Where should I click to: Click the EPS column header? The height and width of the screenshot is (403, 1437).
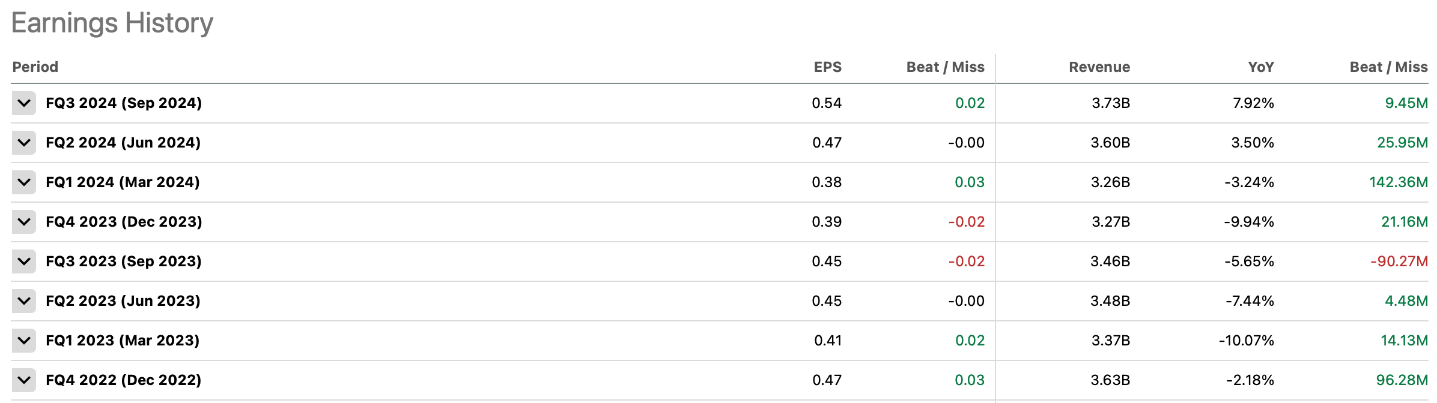pos(827,67)
